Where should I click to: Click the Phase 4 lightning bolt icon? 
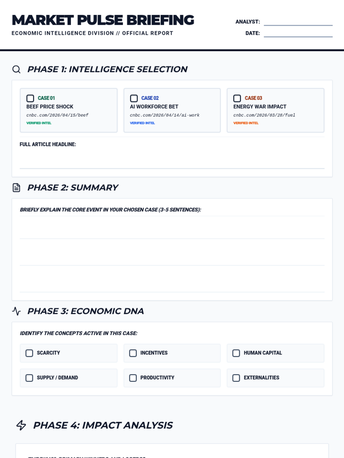[x=21, y=425]
